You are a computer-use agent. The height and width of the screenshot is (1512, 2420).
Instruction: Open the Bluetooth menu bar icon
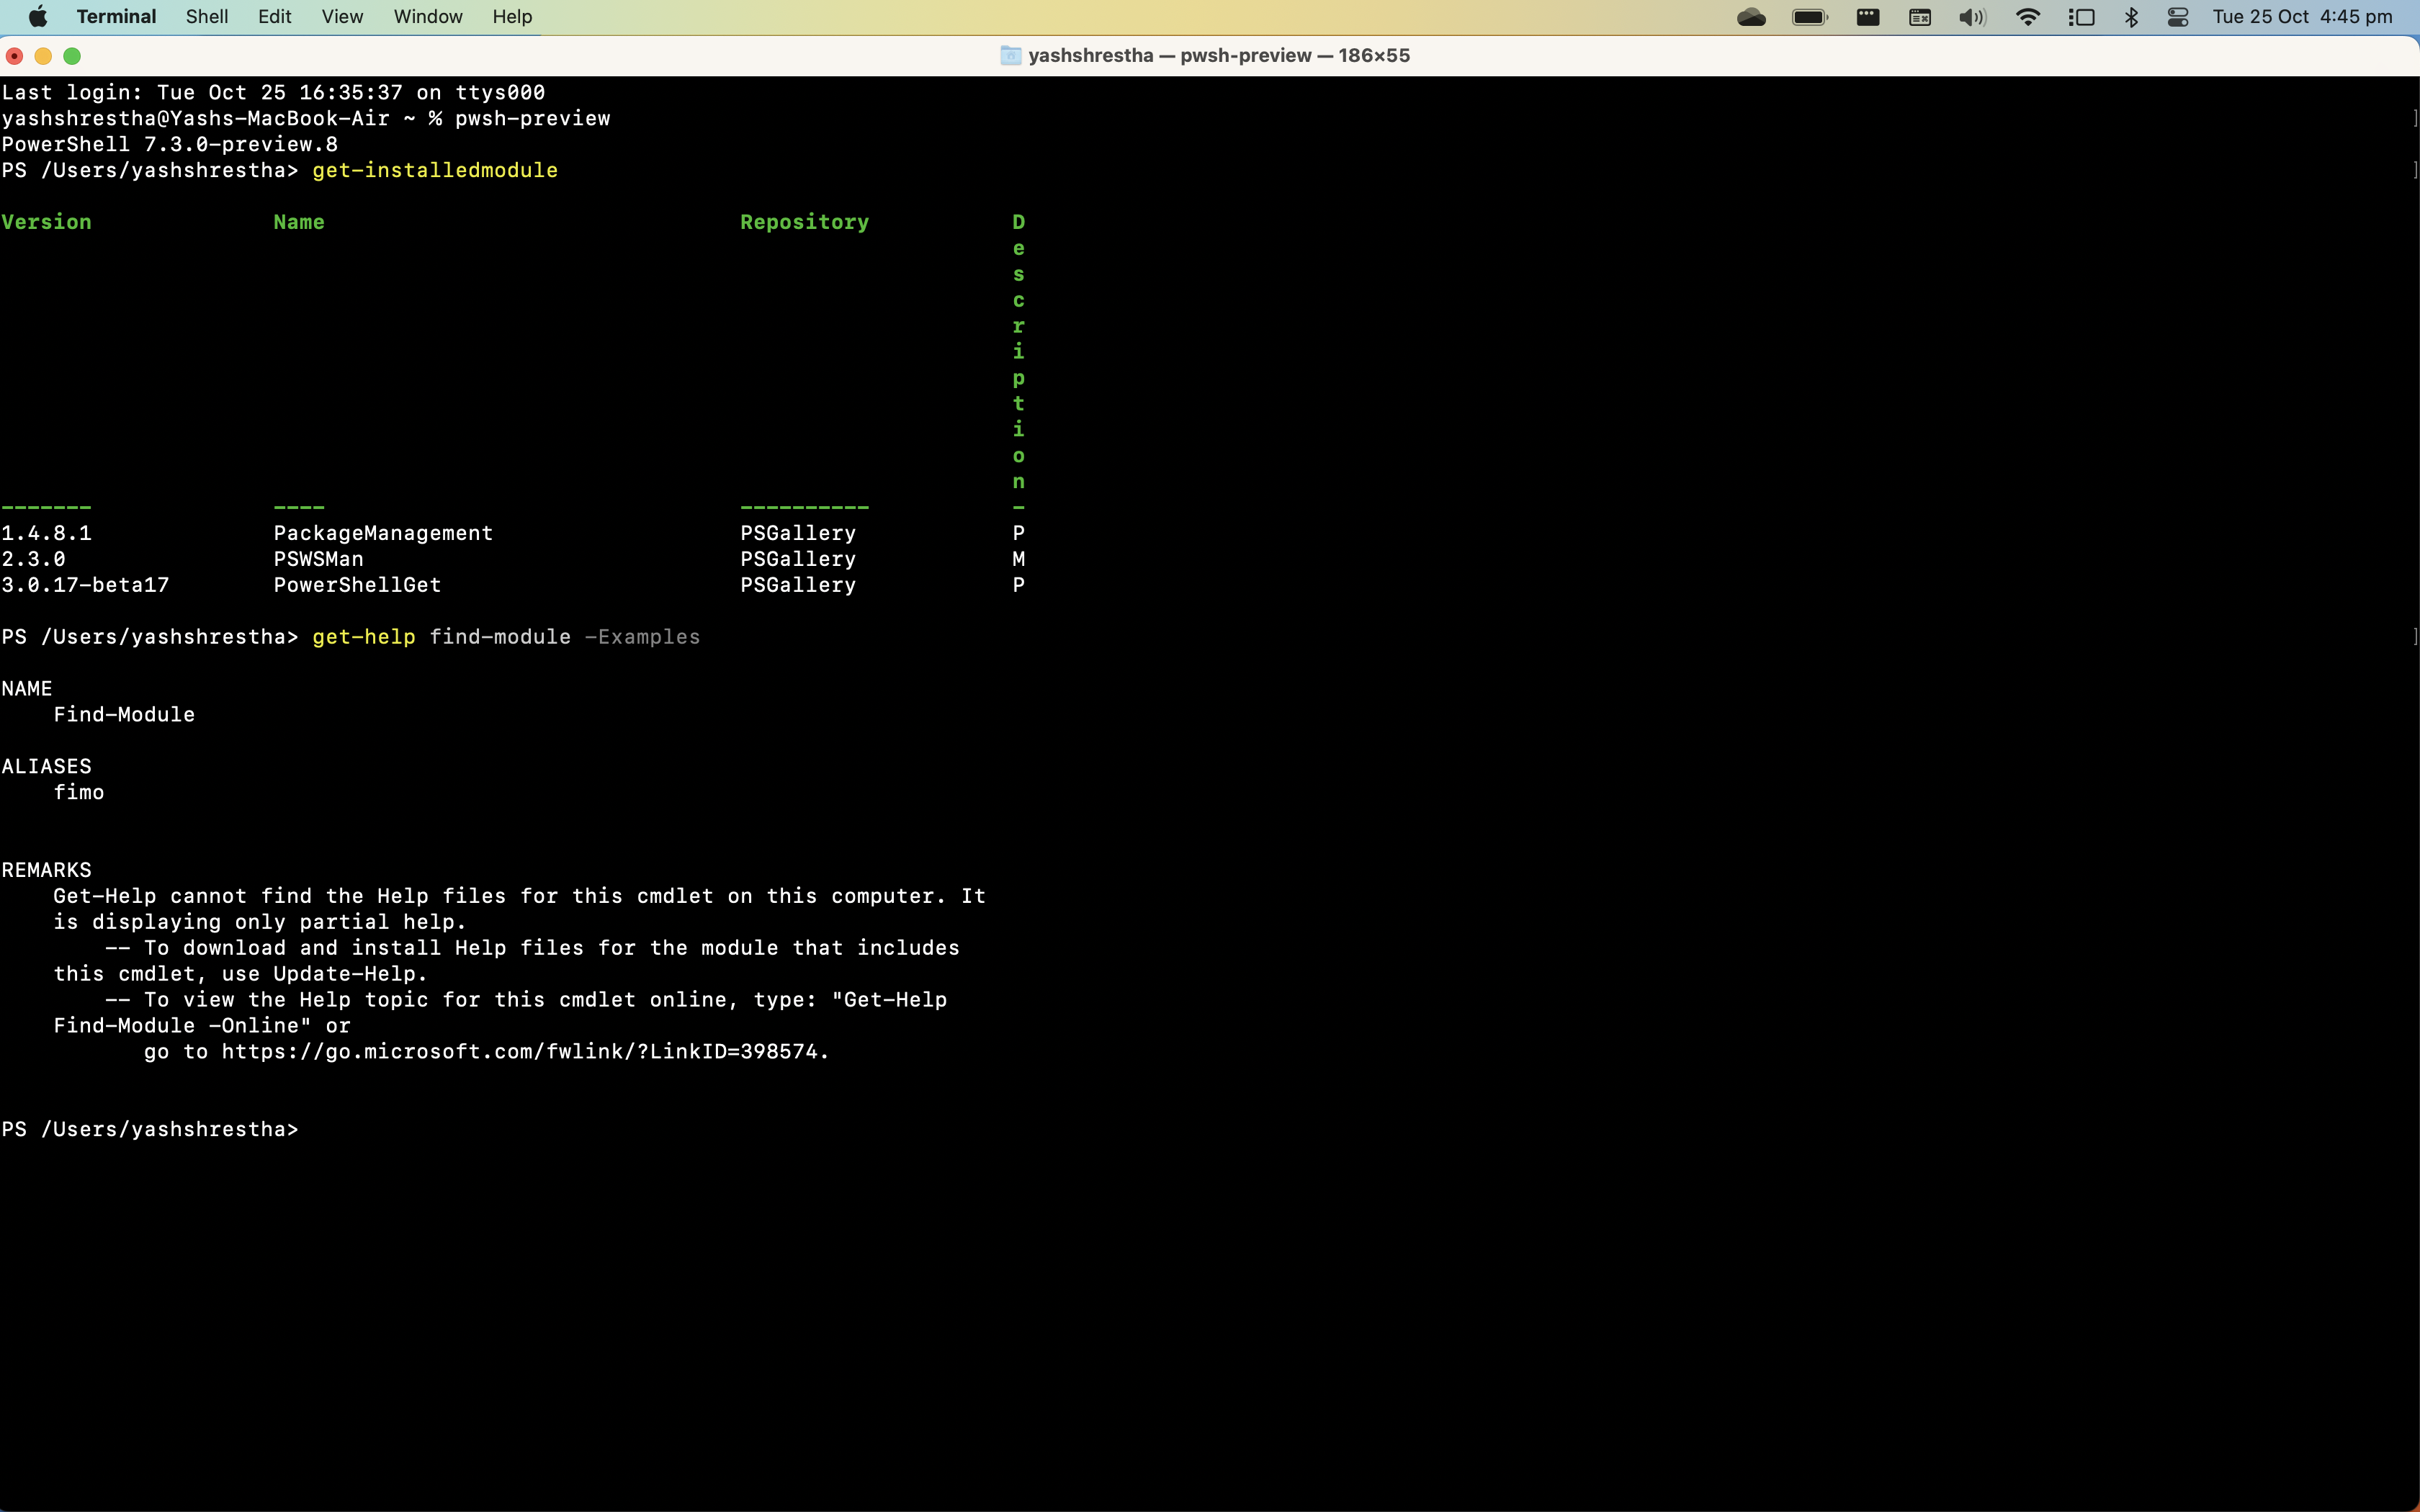tap(2131, 17)
